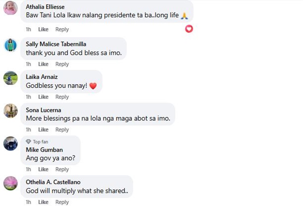303x206 pixels.
Task: Click timestamp under Sona Lucerna's comment
Action: click(x=28, y=130)
